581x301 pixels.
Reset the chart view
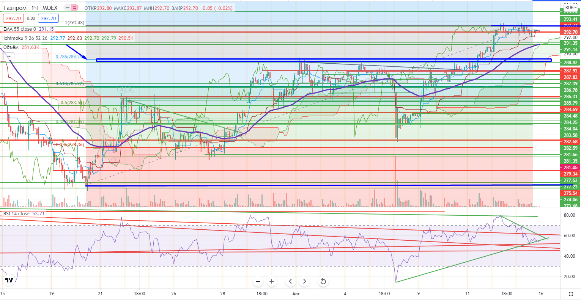(x=323, y=281)
